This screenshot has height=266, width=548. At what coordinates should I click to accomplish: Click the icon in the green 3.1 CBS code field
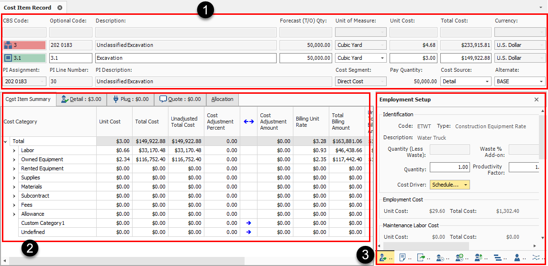[x=8, y=58]
